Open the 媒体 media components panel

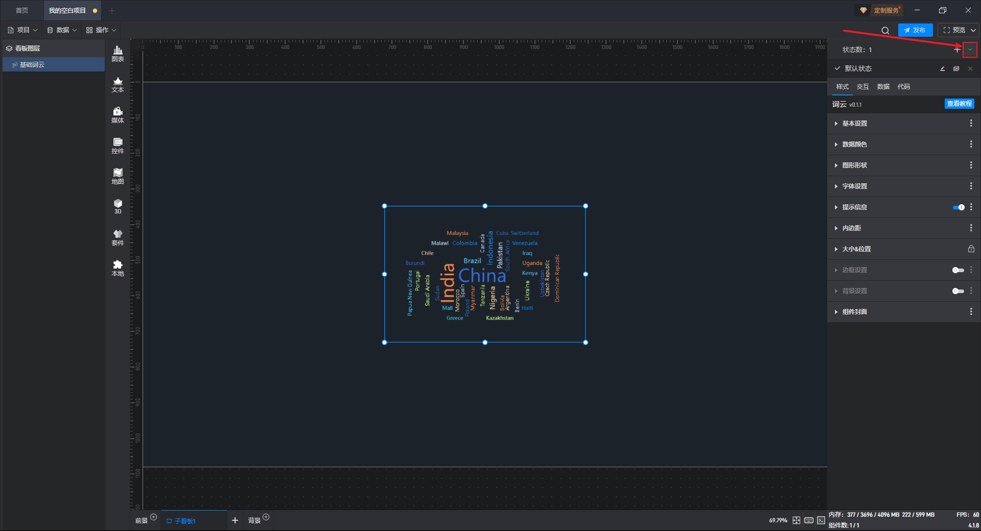tap(118, 114)
